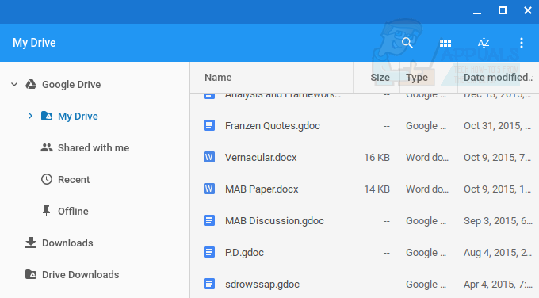The width and height of the screenshot is (539, 298).
Task: Click the P.D.gdoc document icon
Action: point(209,252)
